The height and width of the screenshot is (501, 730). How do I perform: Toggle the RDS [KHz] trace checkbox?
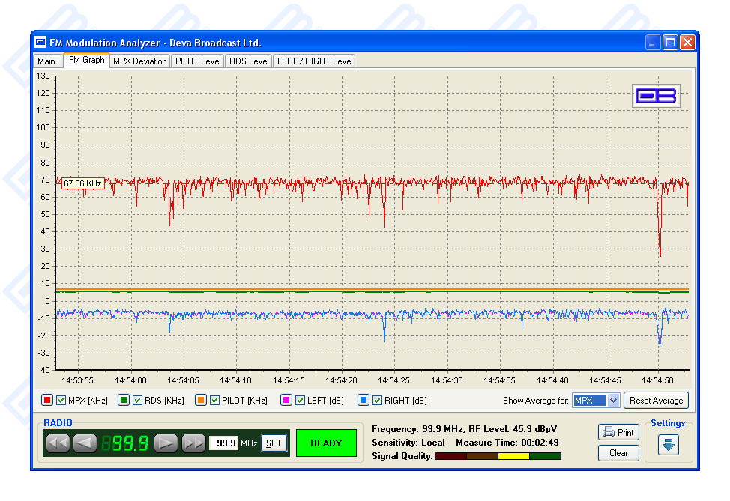(138, 401)
